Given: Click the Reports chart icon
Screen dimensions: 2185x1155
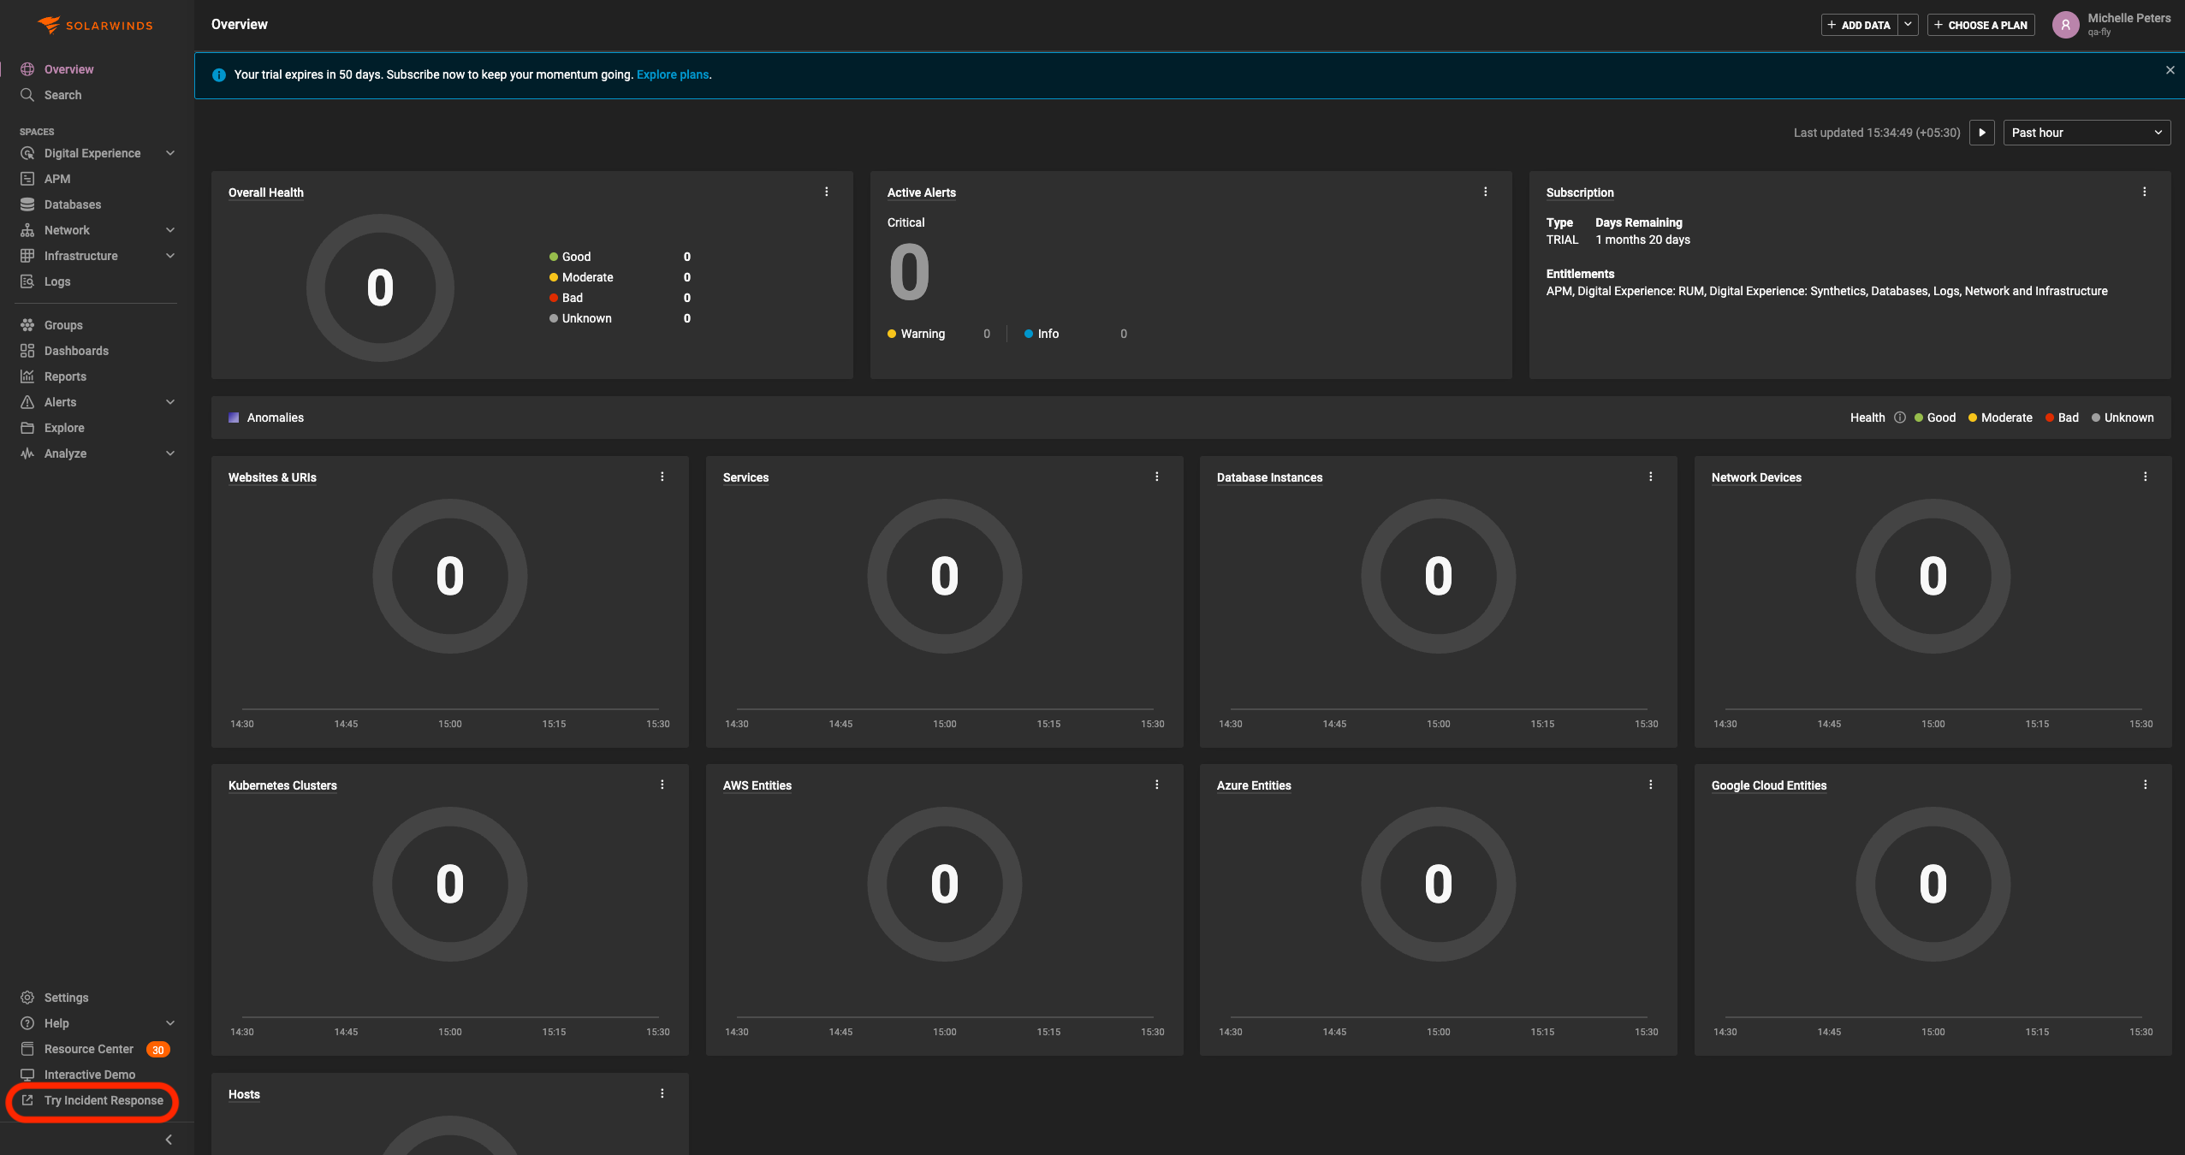Looking at the screenshot, I should 27,376.
